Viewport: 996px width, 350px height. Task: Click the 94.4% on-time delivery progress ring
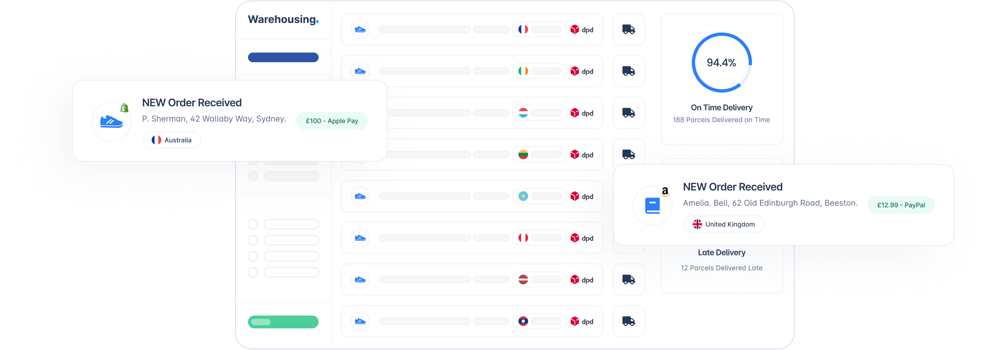tap(721, 63)
